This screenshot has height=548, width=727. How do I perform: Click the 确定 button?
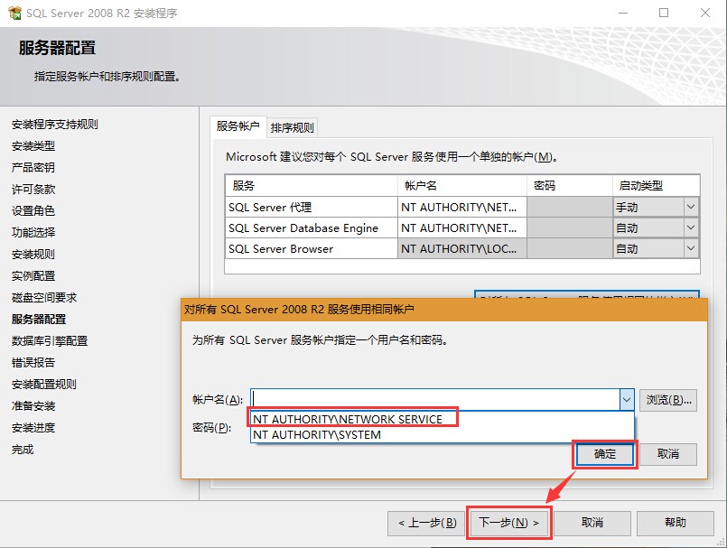[x=604, y=454]
